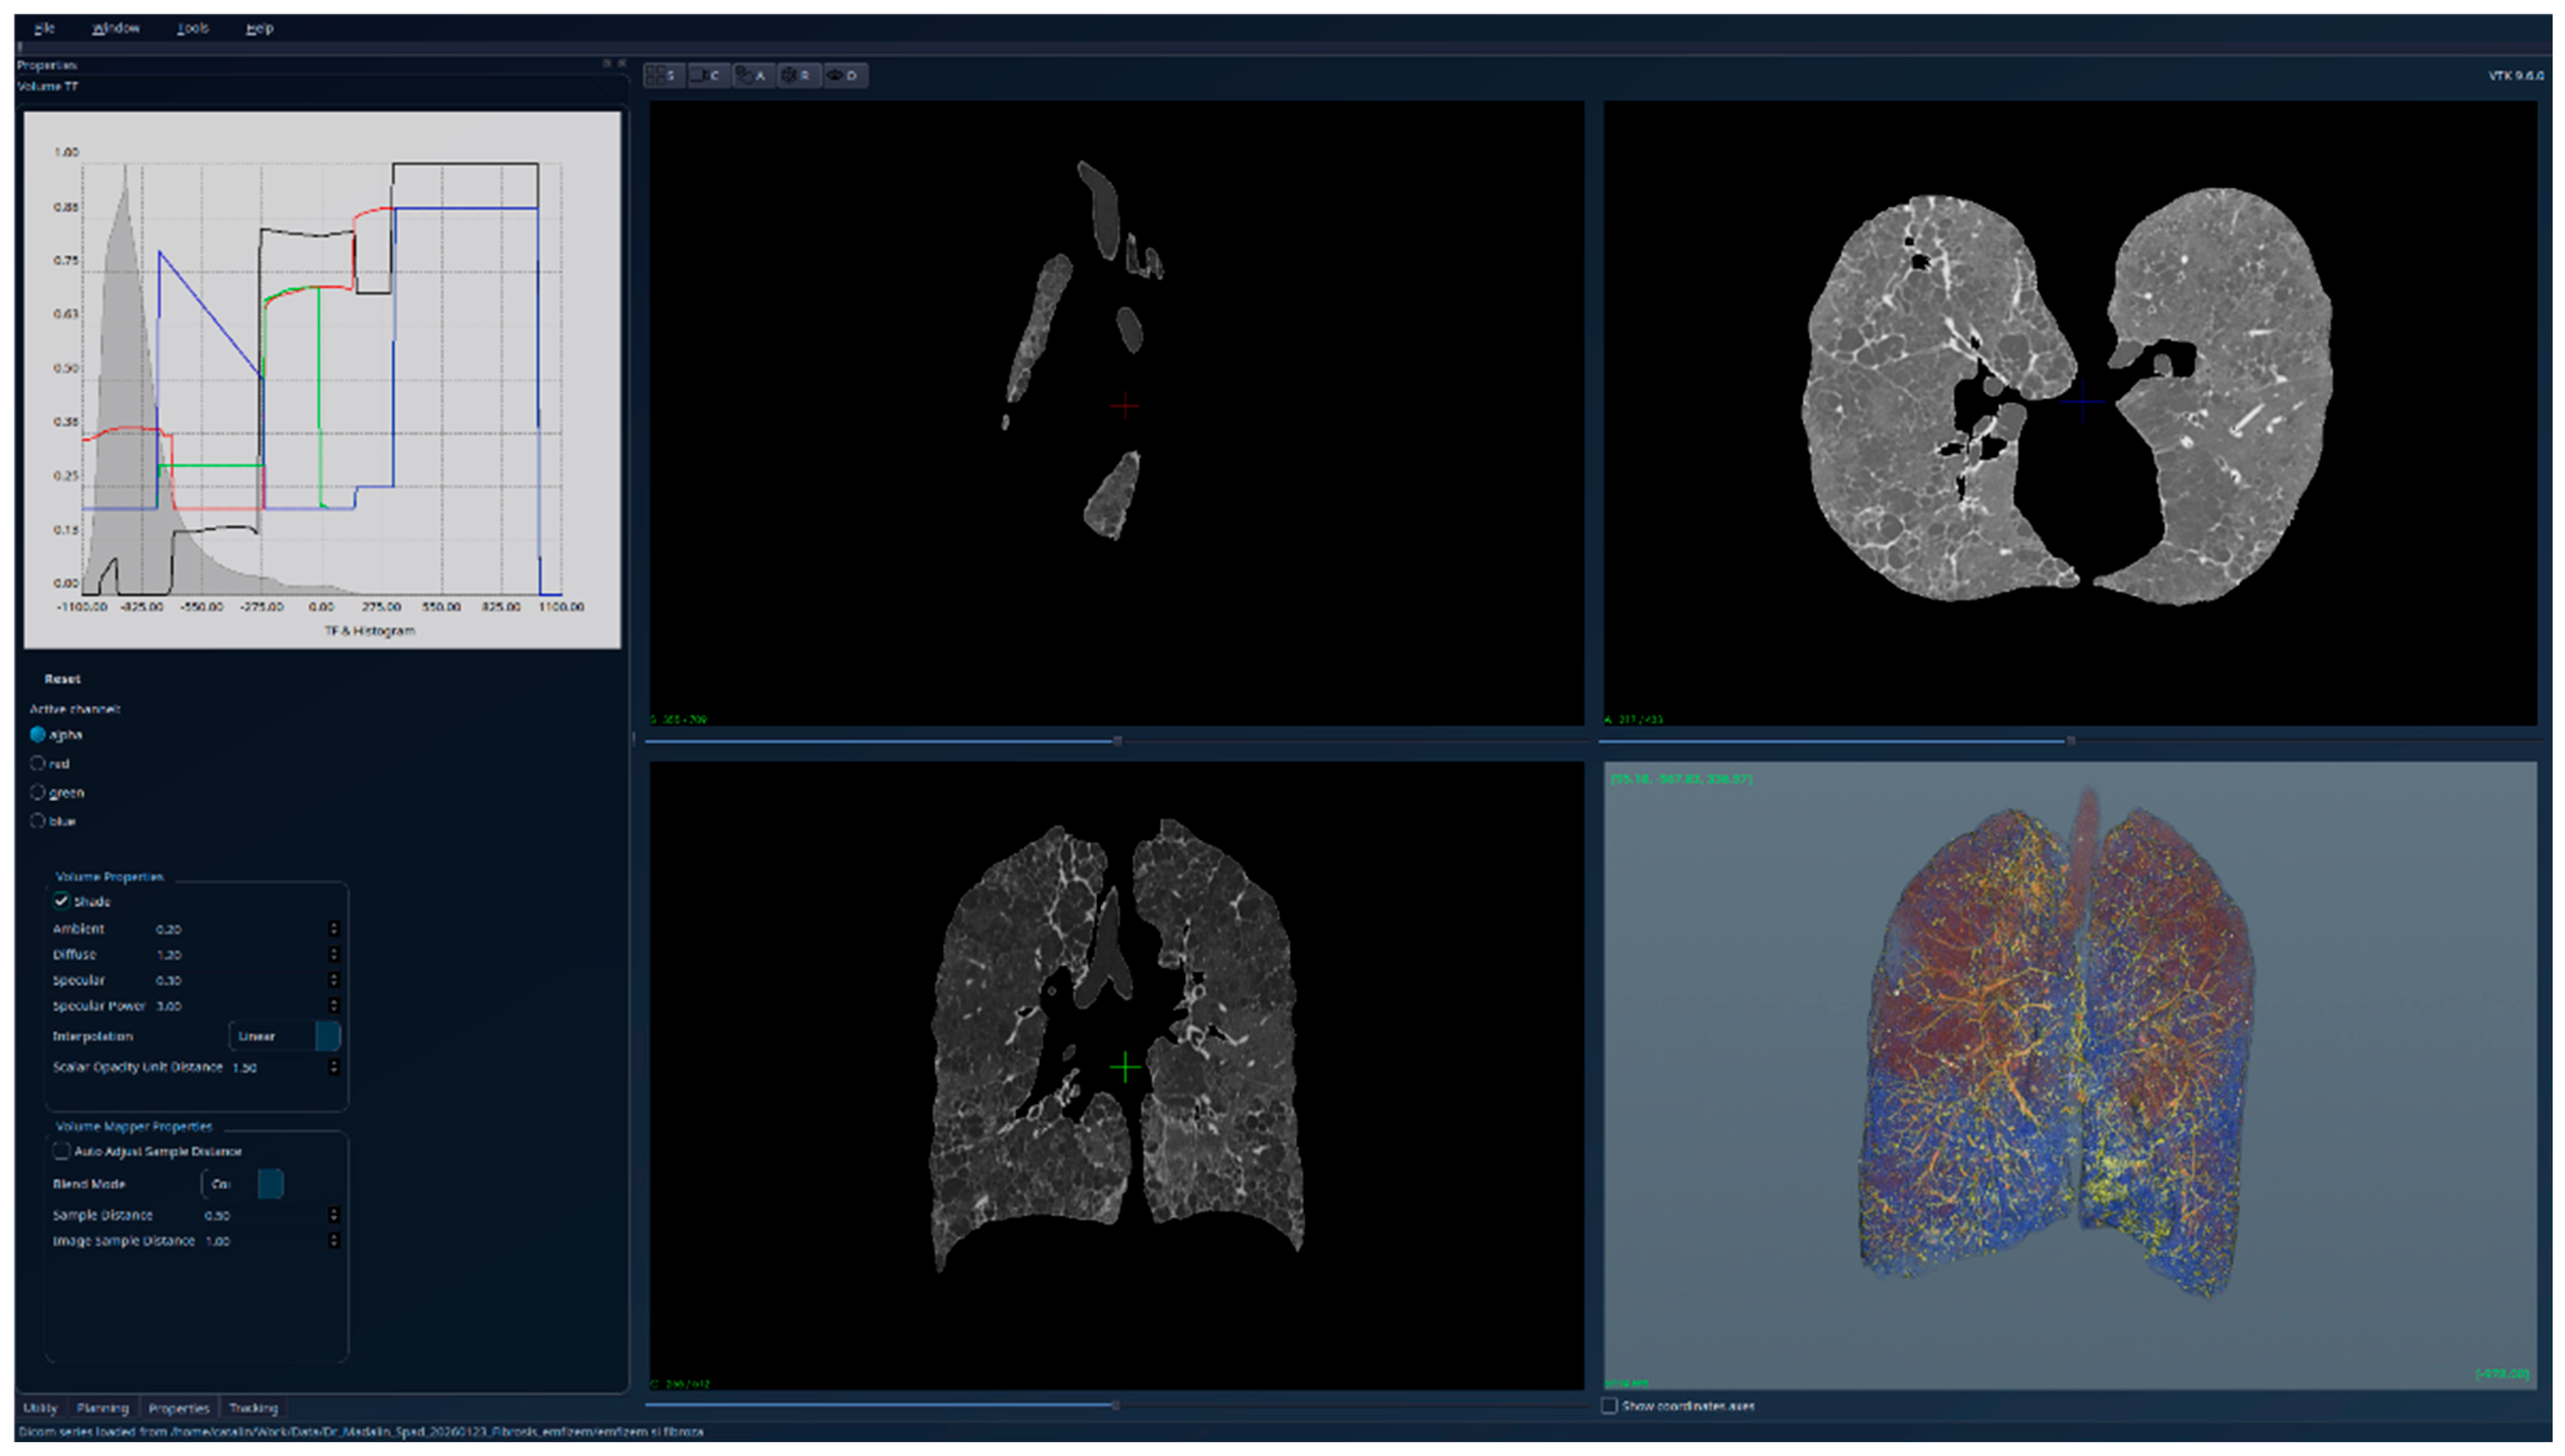Float the Properties panel with undock icon
2565x1456 pixels.
(x=606, y=63)
